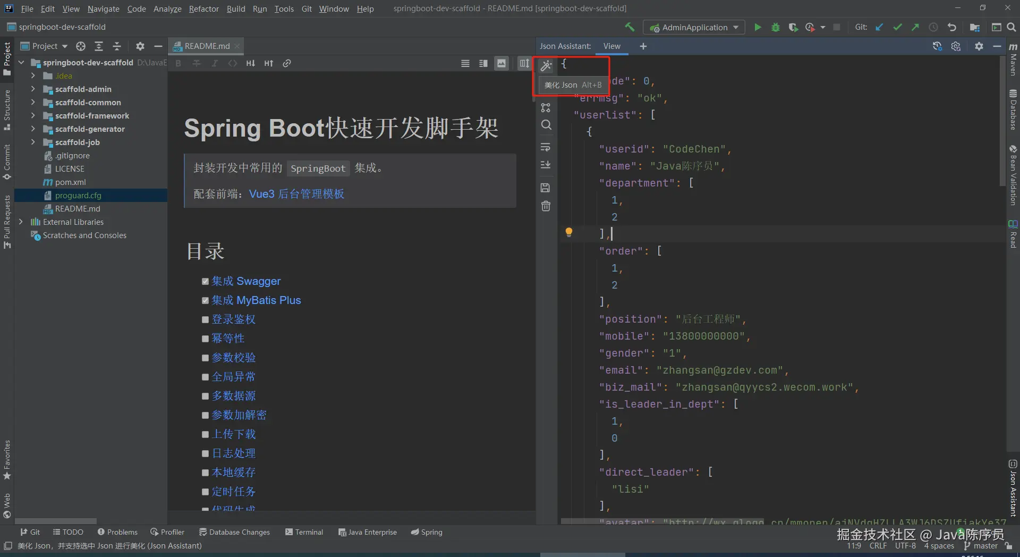Tick the 幂等性 checkbox

205,339
